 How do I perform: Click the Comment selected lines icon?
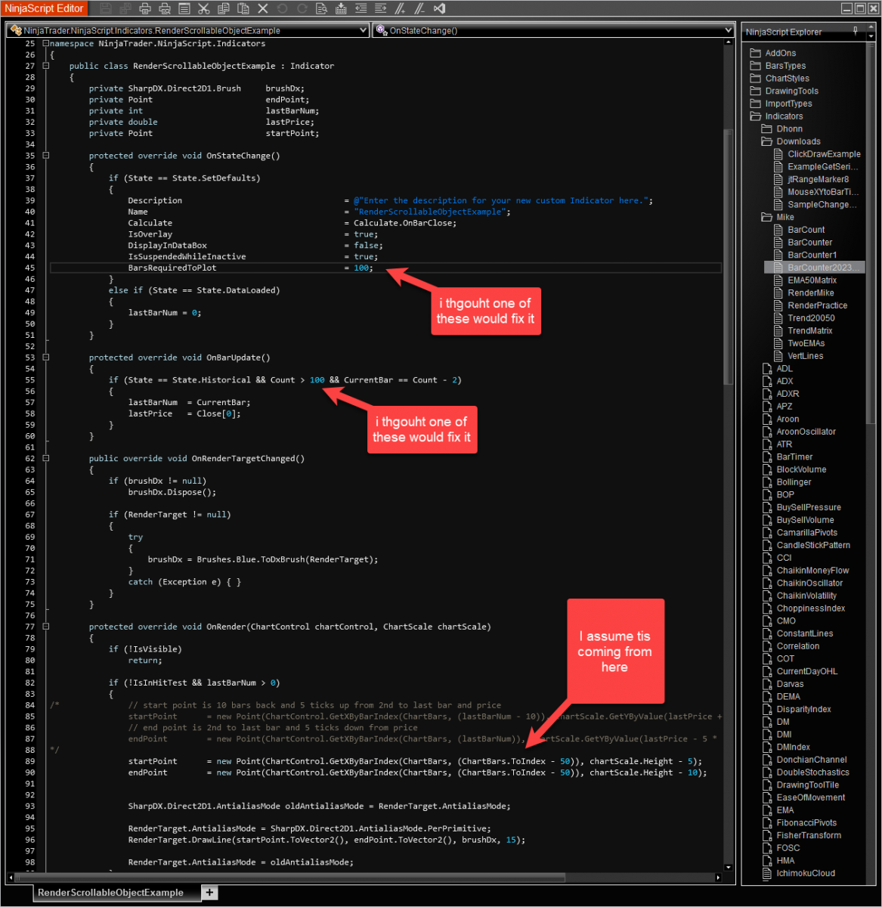pos(400,8)
